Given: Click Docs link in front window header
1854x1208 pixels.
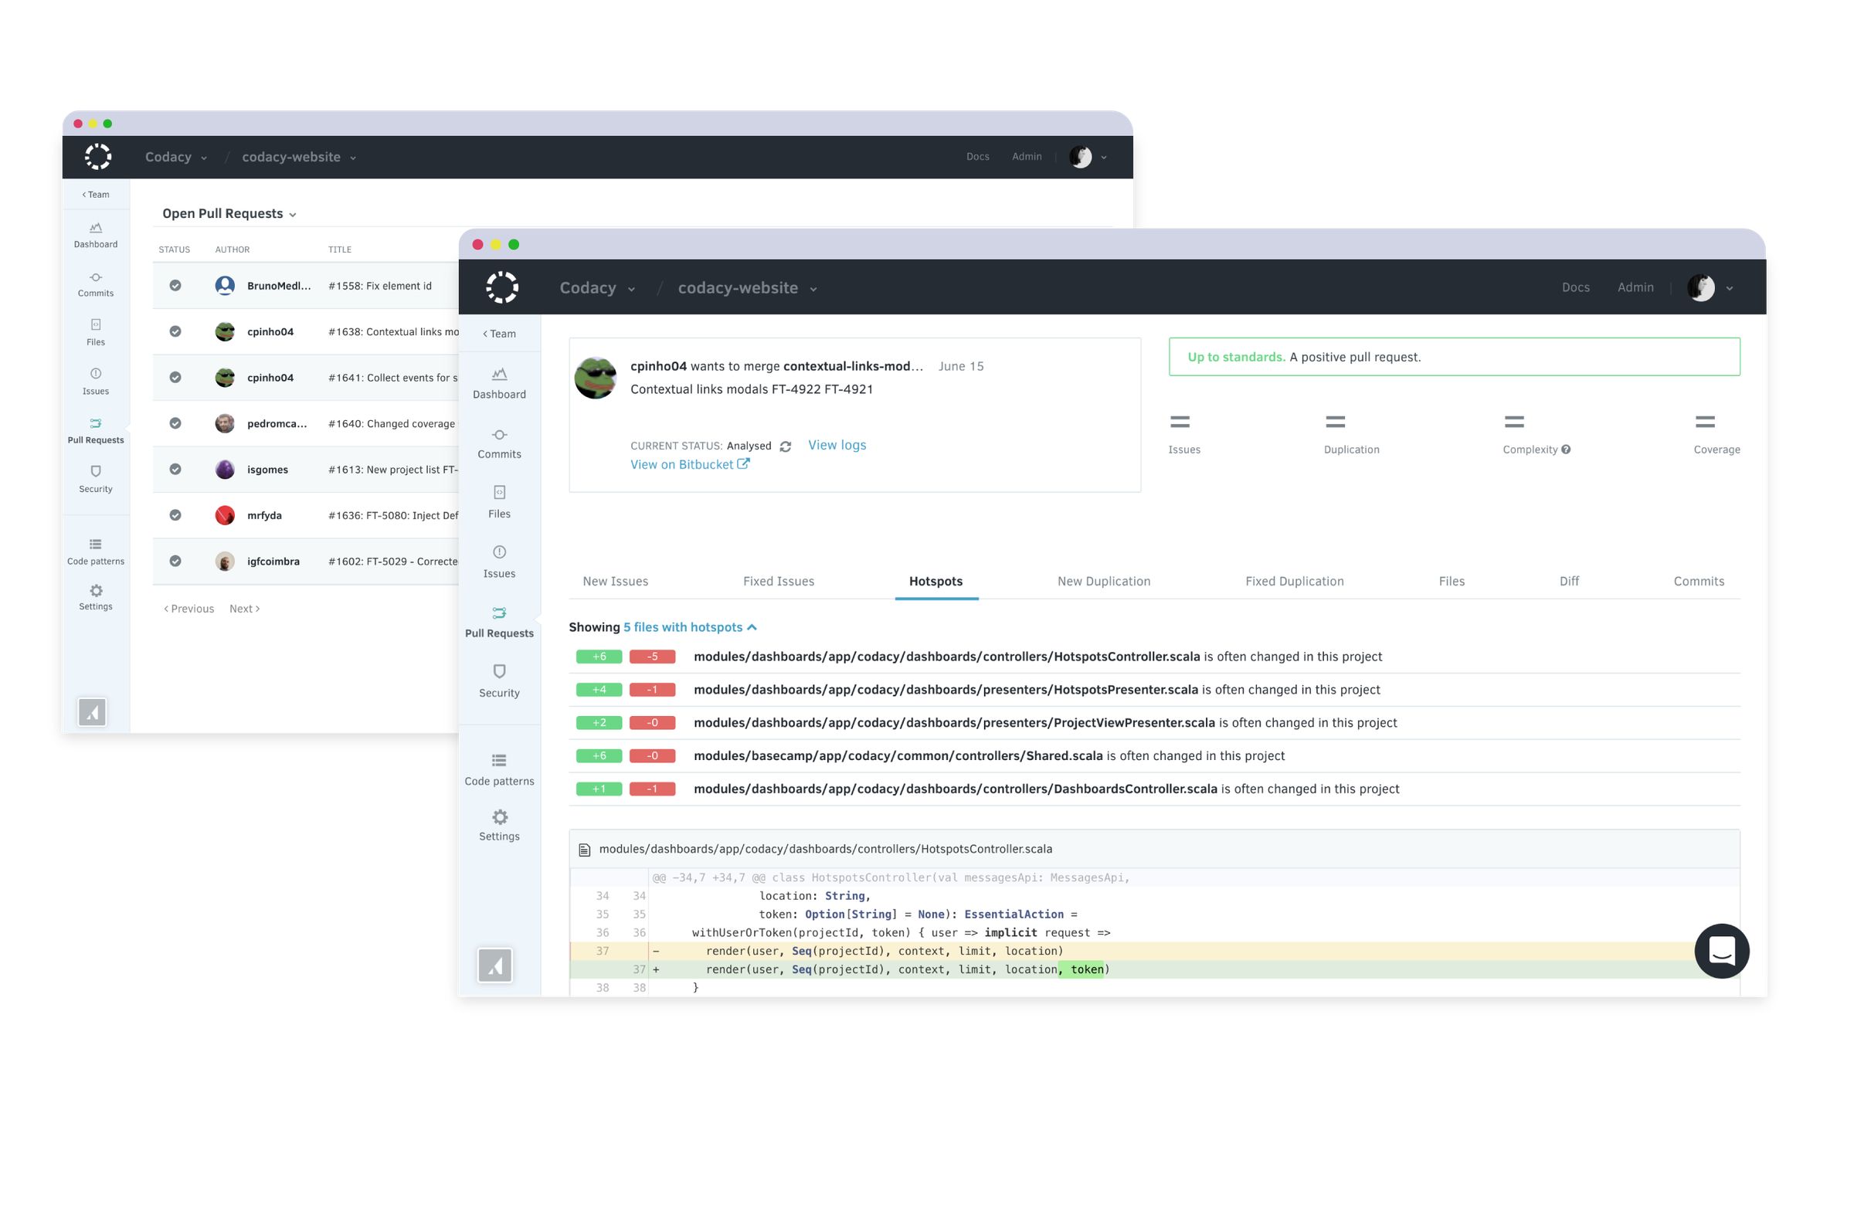Looking at the screenshot, I should pos(1575,287).
